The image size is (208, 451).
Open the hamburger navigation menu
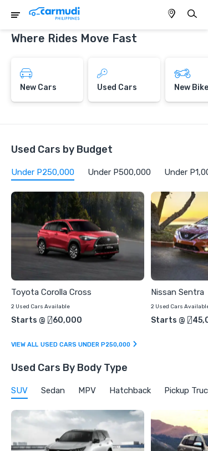(16, 15)
